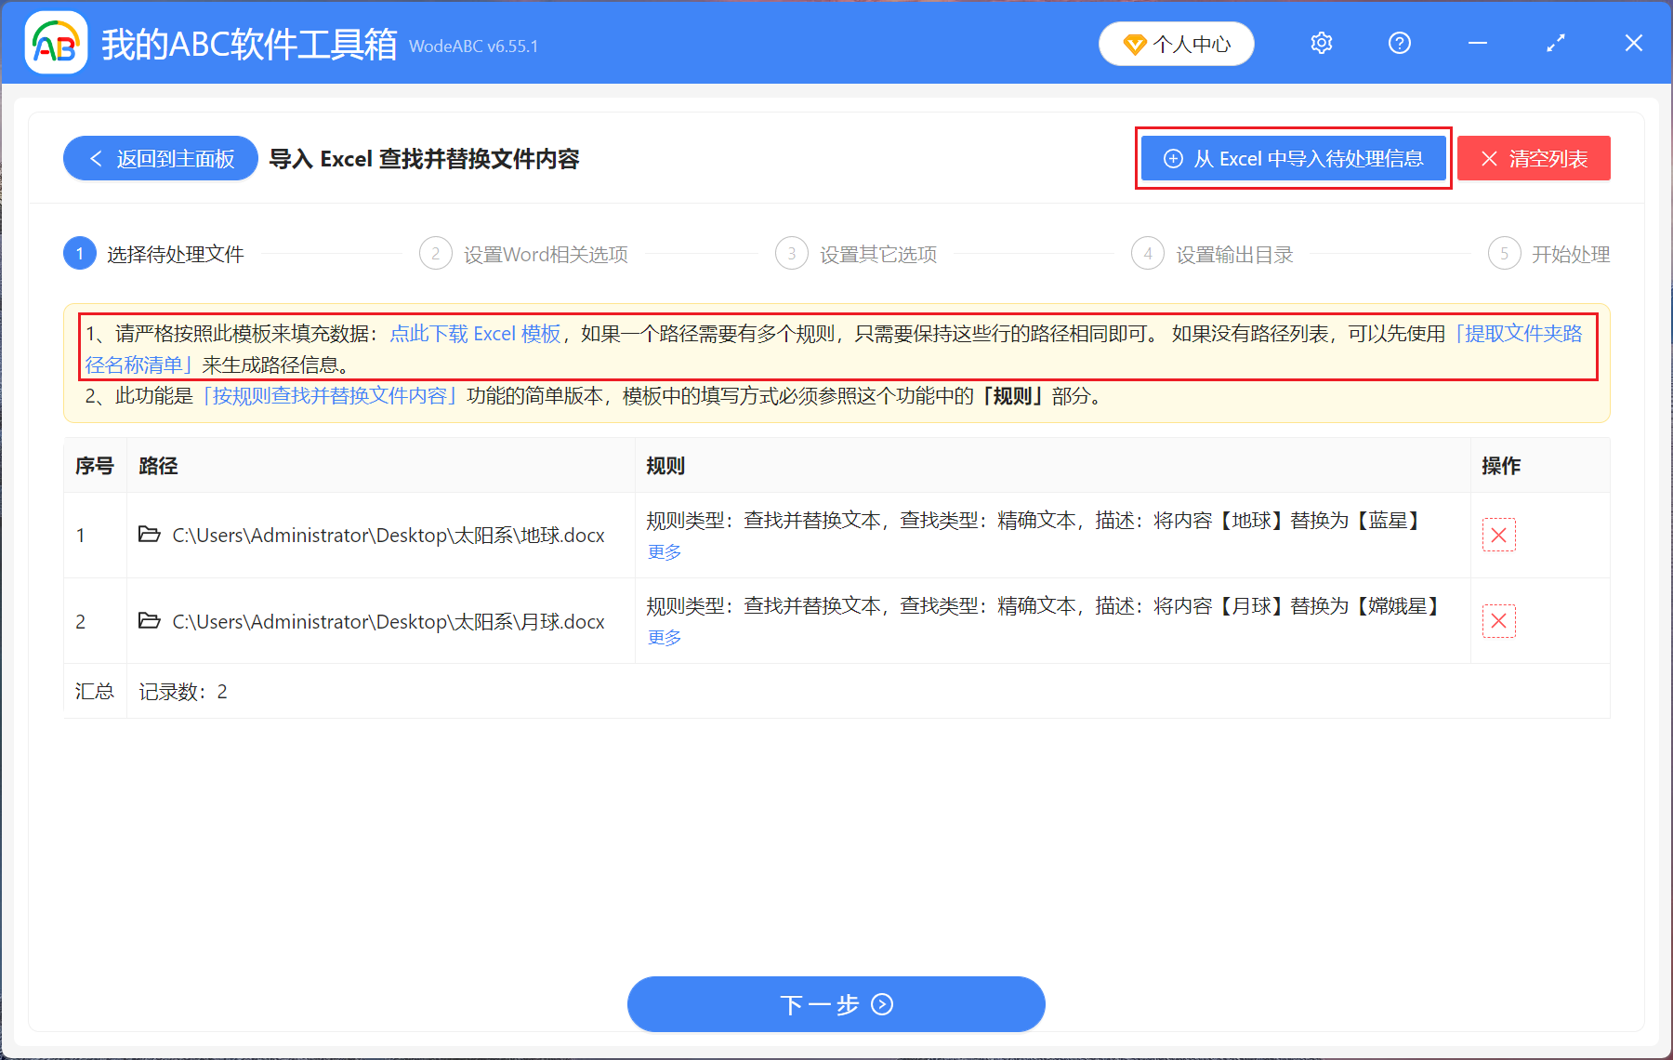The width and height of the screenshot is (1673, 1060).
Task: Click plus icon on Excel import button
Action: pos(1173,158)
